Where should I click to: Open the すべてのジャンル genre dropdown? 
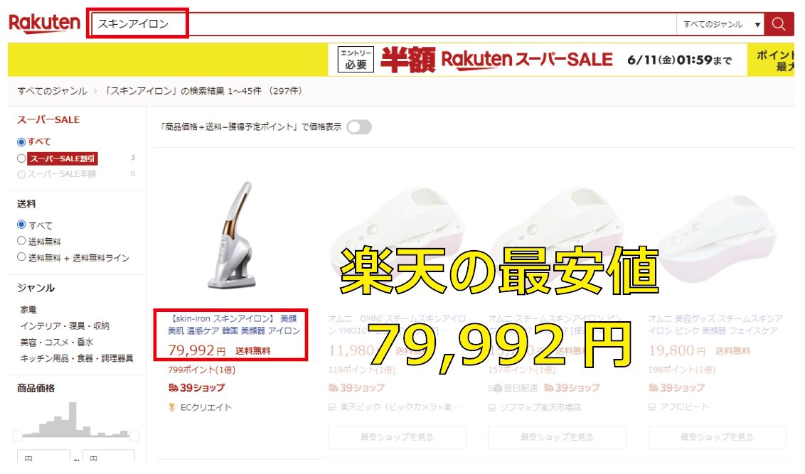point(720,24)
